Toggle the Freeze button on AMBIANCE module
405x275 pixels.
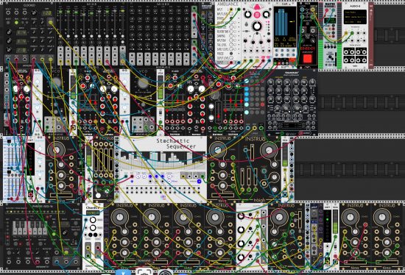(231, 54)
